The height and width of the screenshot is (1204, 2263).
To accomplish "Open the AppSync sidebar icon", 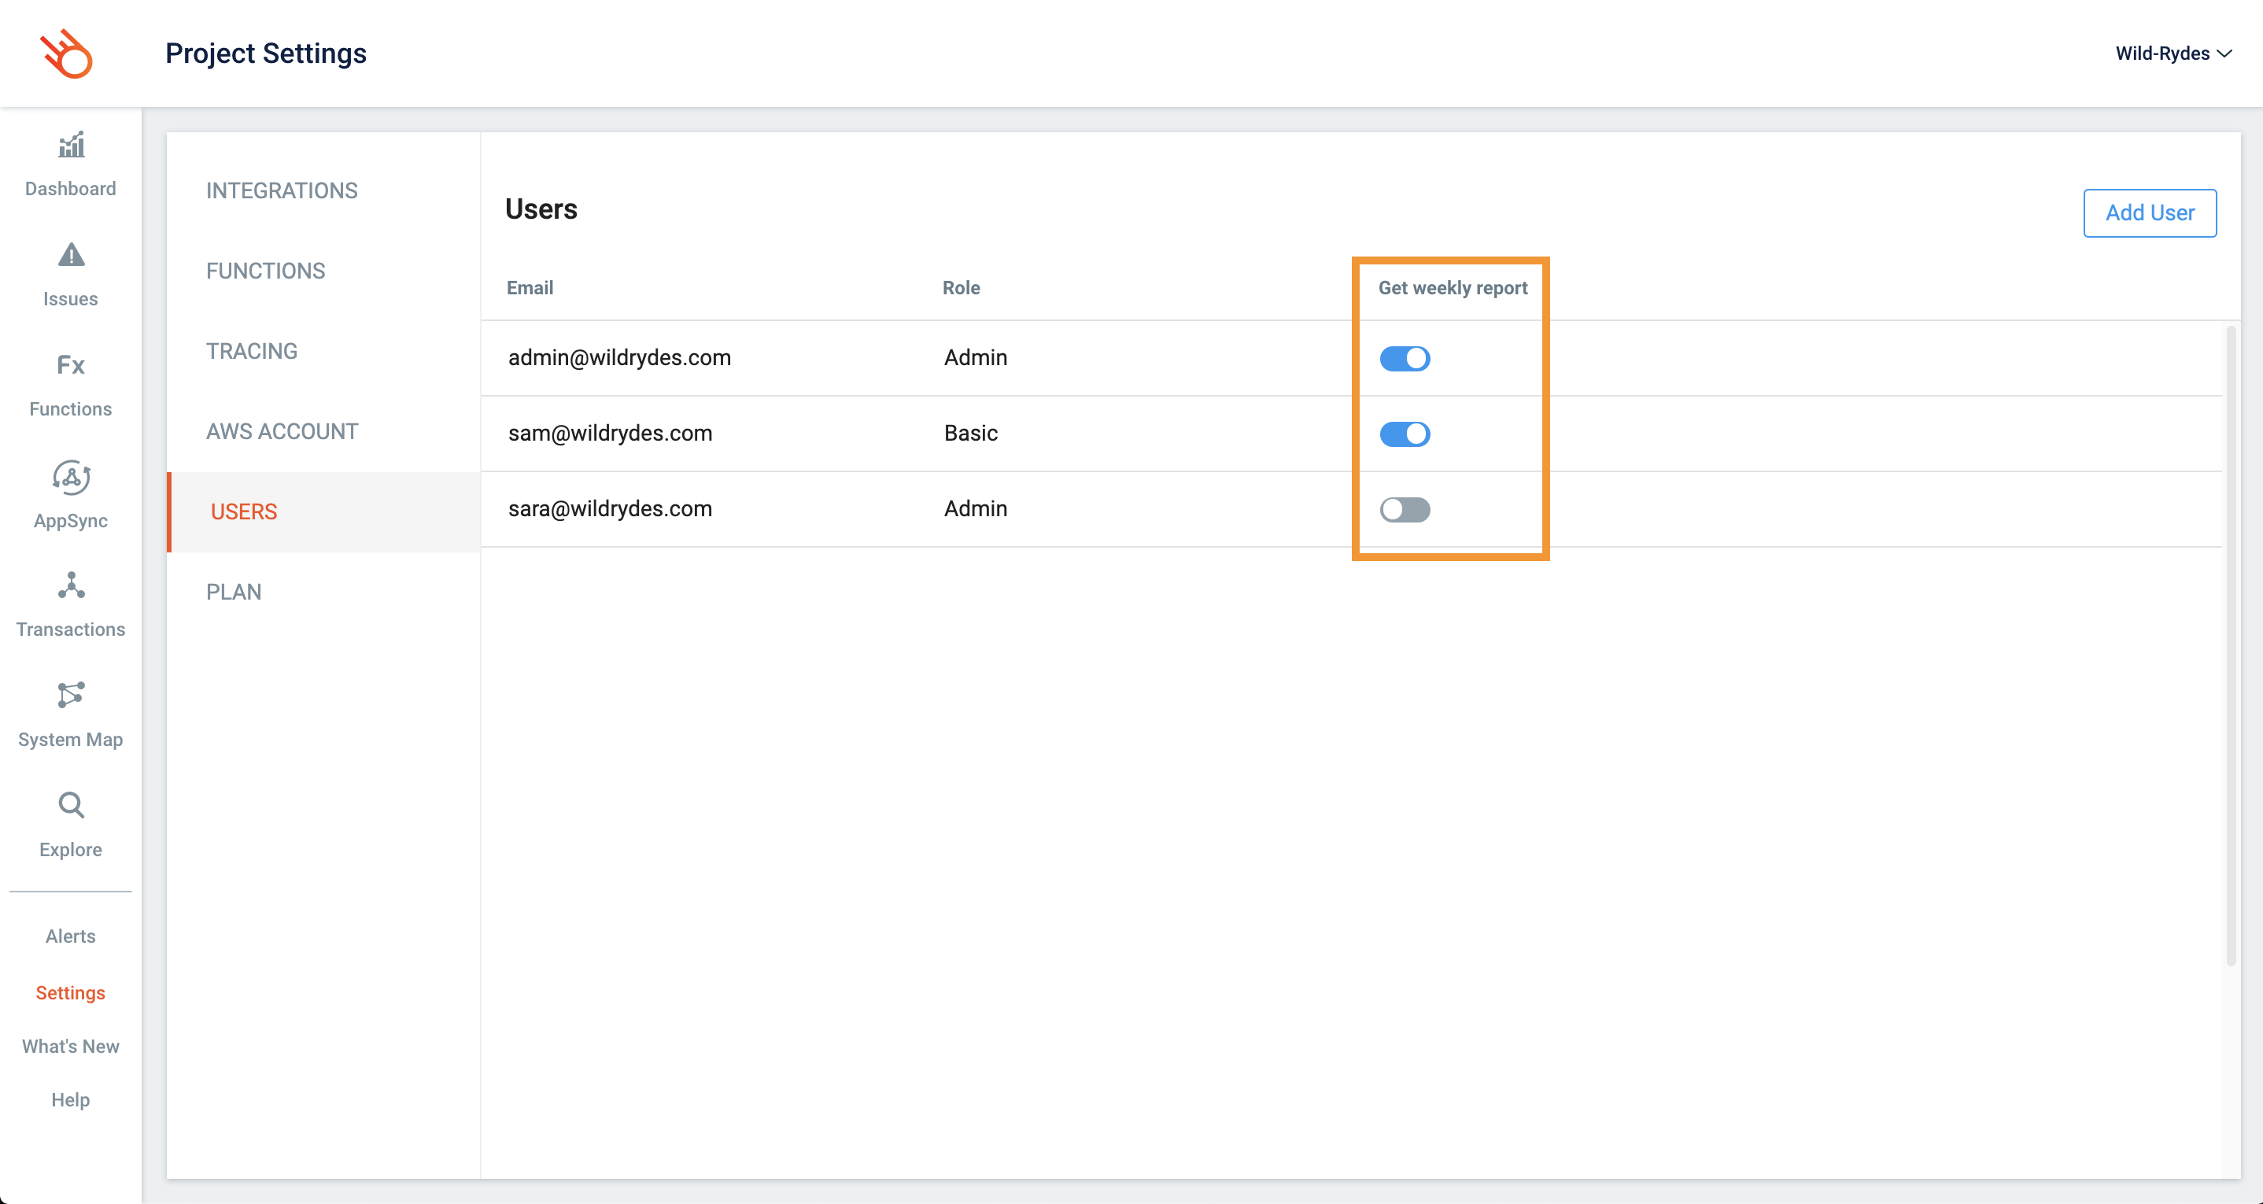I will pos(71,477).
